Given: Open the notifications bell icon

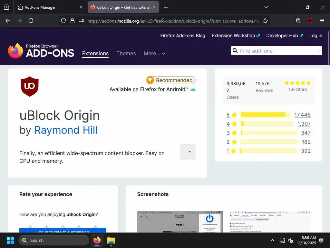Looking at the screenshot, I should [321, 240].
